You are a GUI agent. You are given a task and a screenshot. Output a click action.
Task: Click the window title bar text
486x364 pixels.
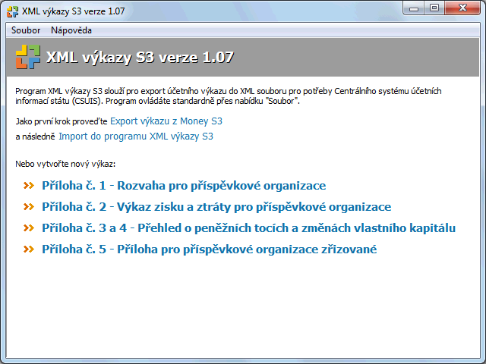tap(75, 8)
